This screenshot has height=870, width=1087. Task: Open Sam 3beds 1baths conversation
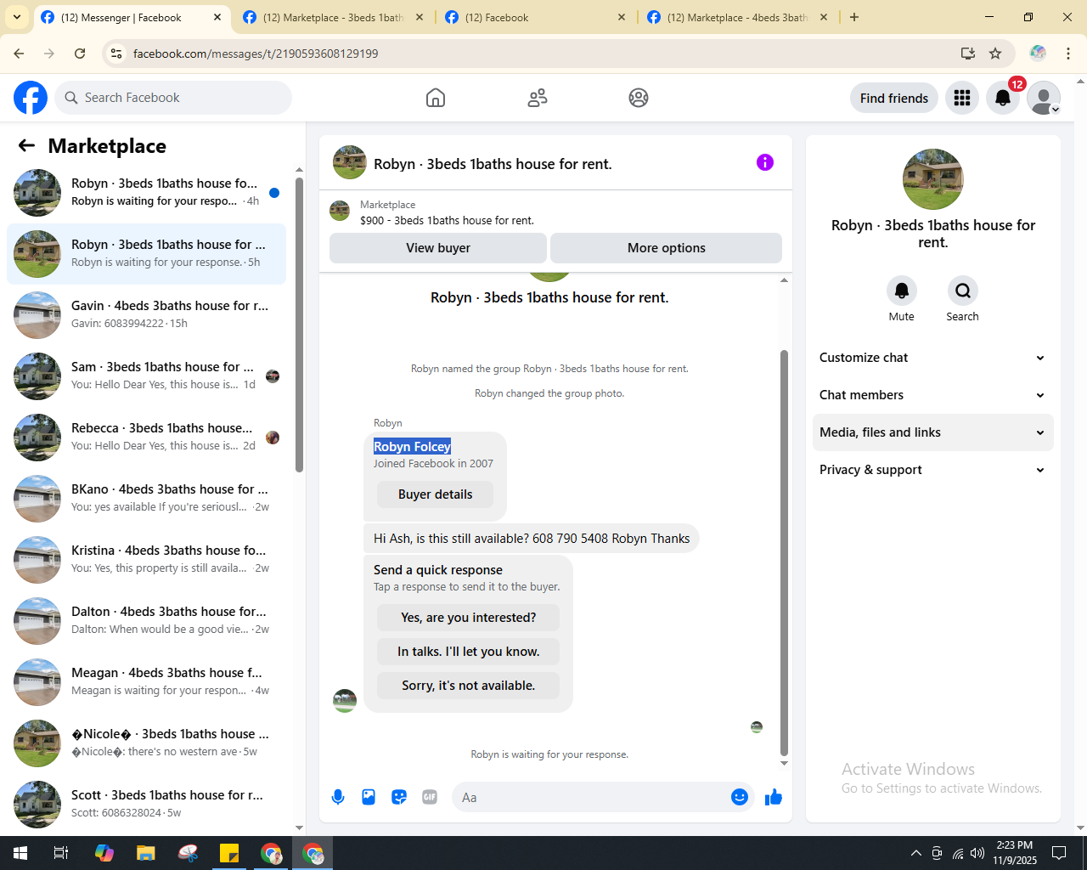[x=146, y=376]
